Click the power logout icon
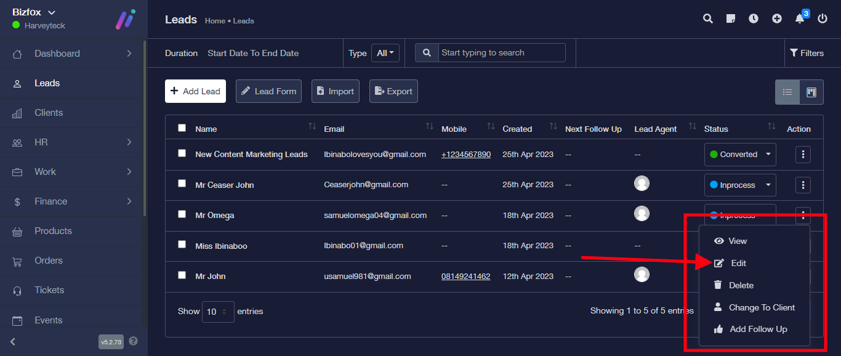Screen dimensions: 841x356 pos(823,18)
